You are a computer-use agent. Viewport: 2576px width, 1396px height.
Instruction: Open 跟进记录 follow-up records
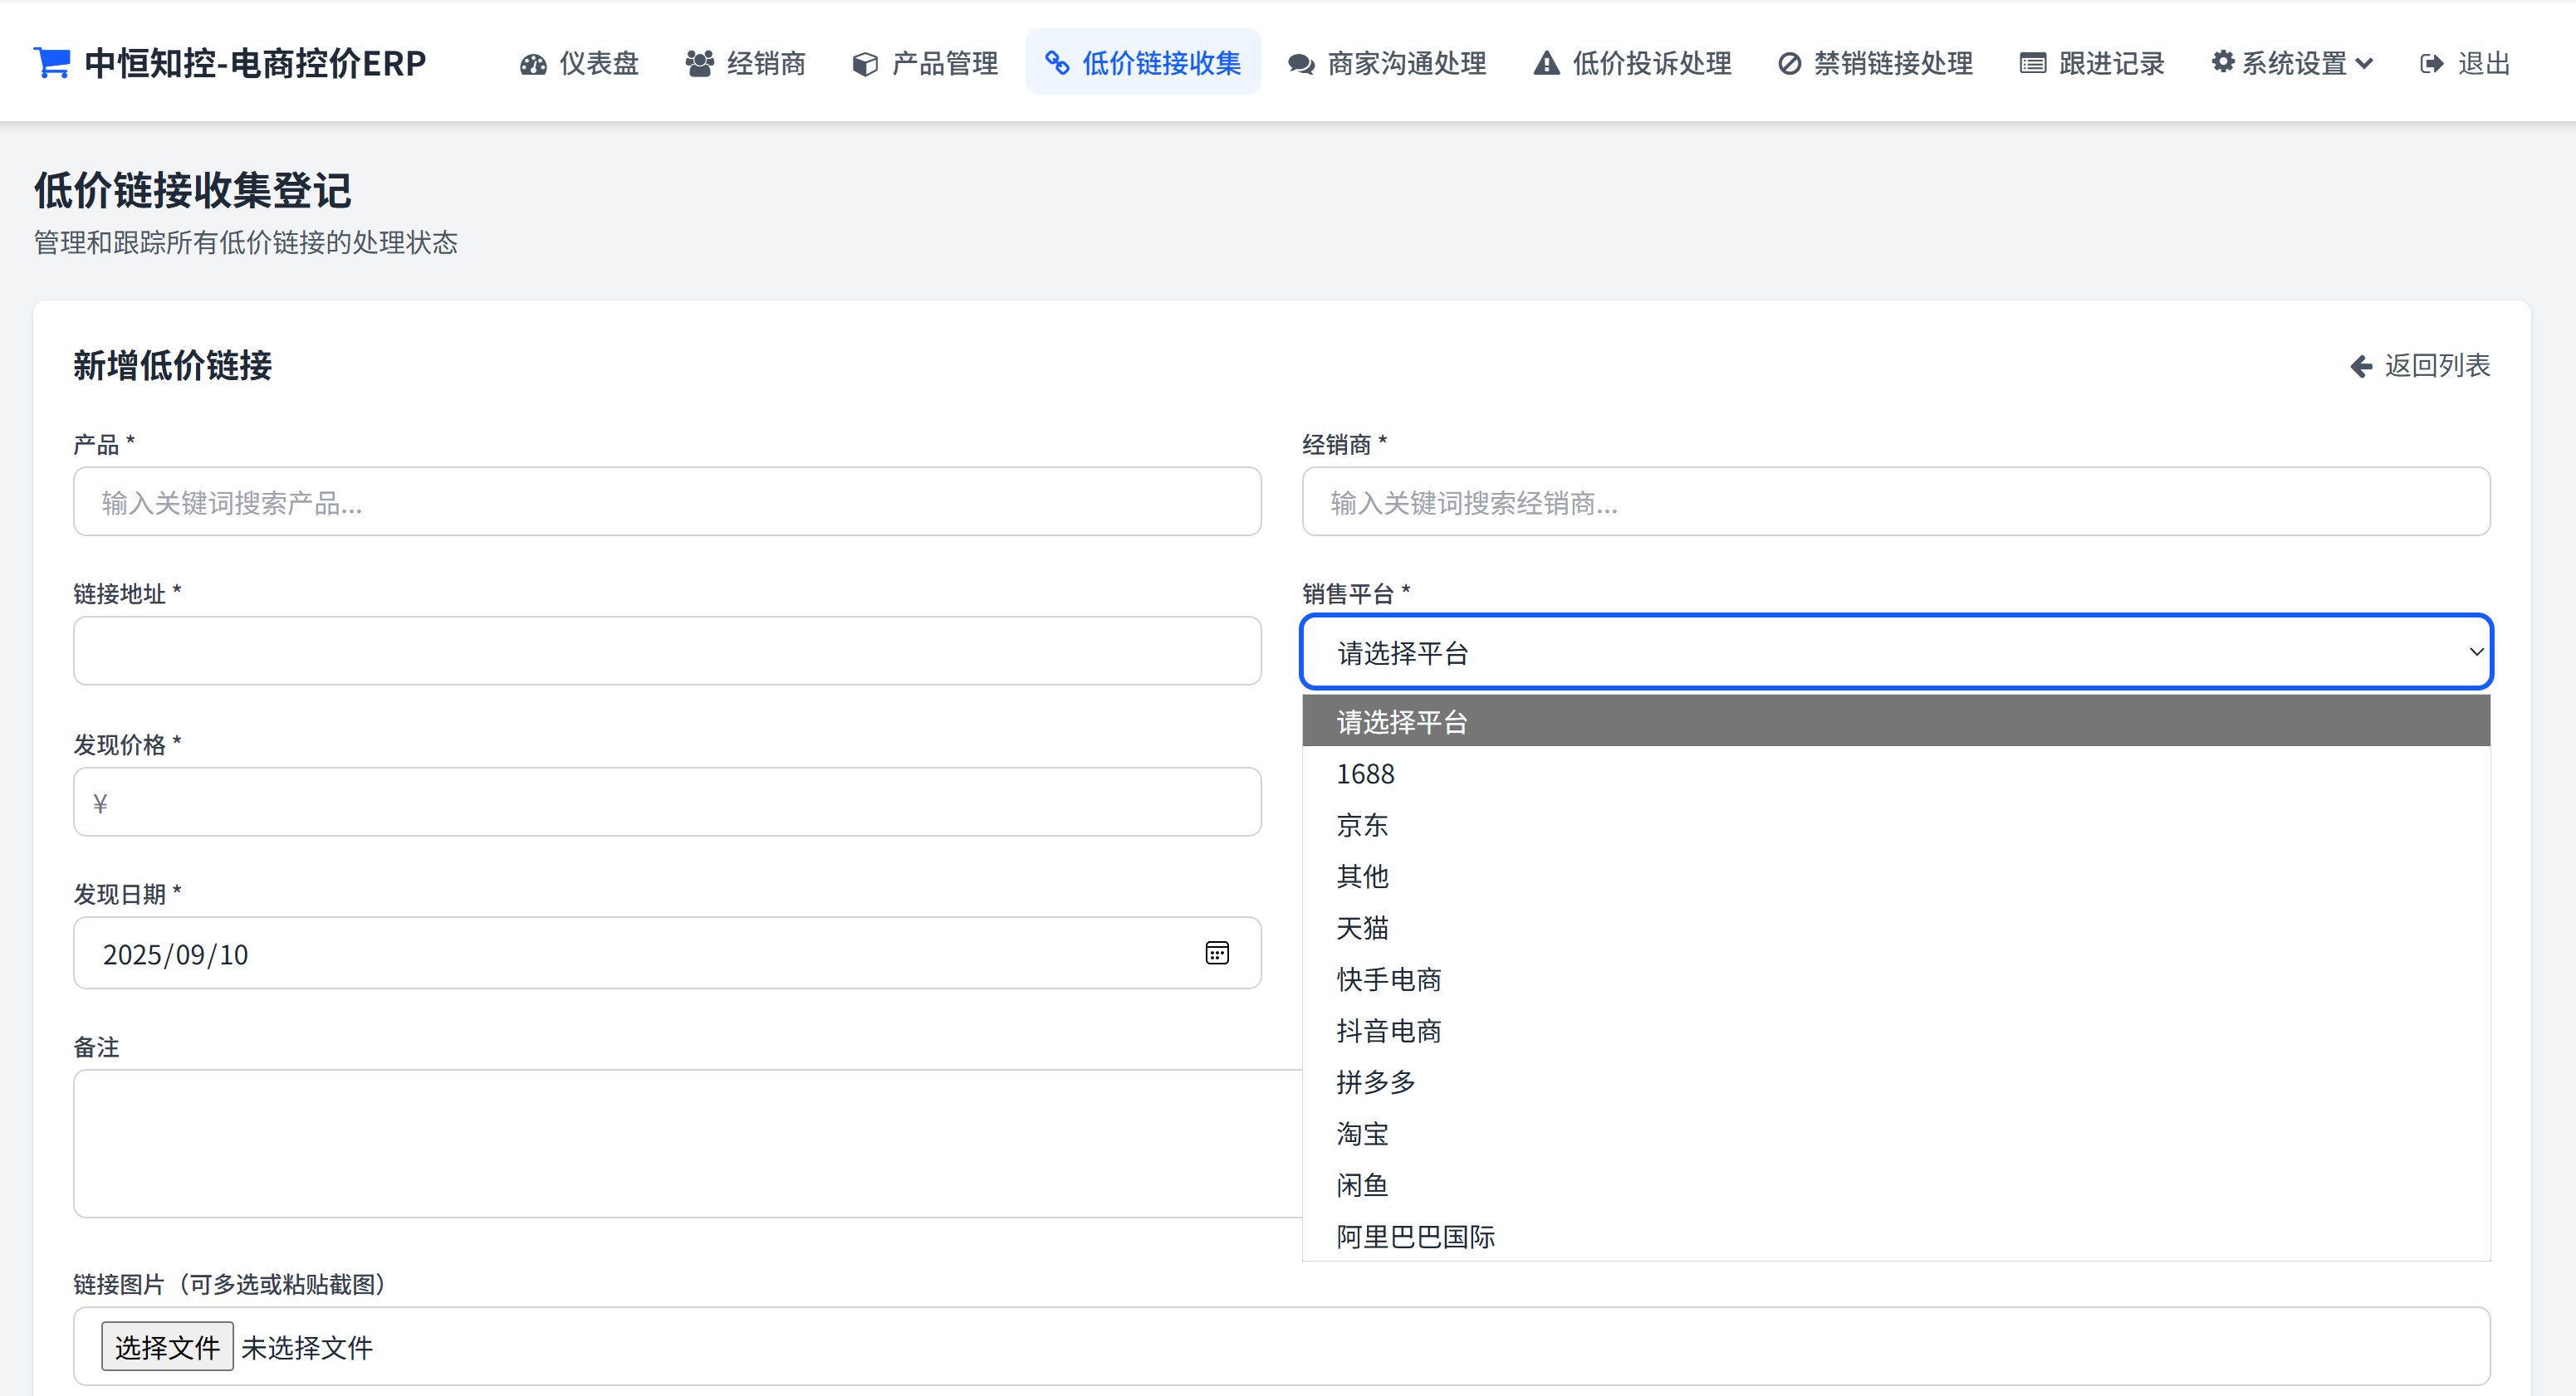tap(2091, 63)
